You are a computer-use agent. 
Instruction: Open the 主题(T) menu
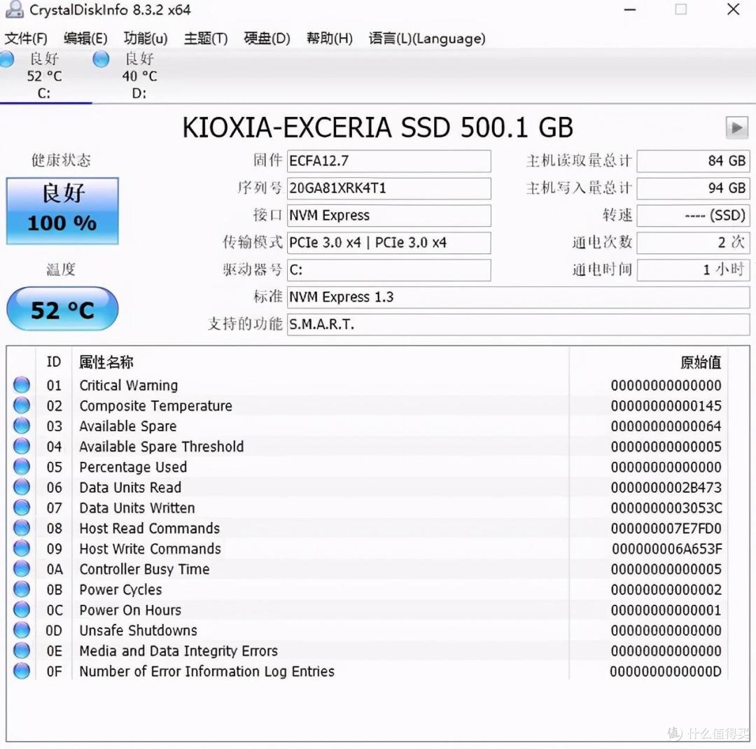pos(206,38)
